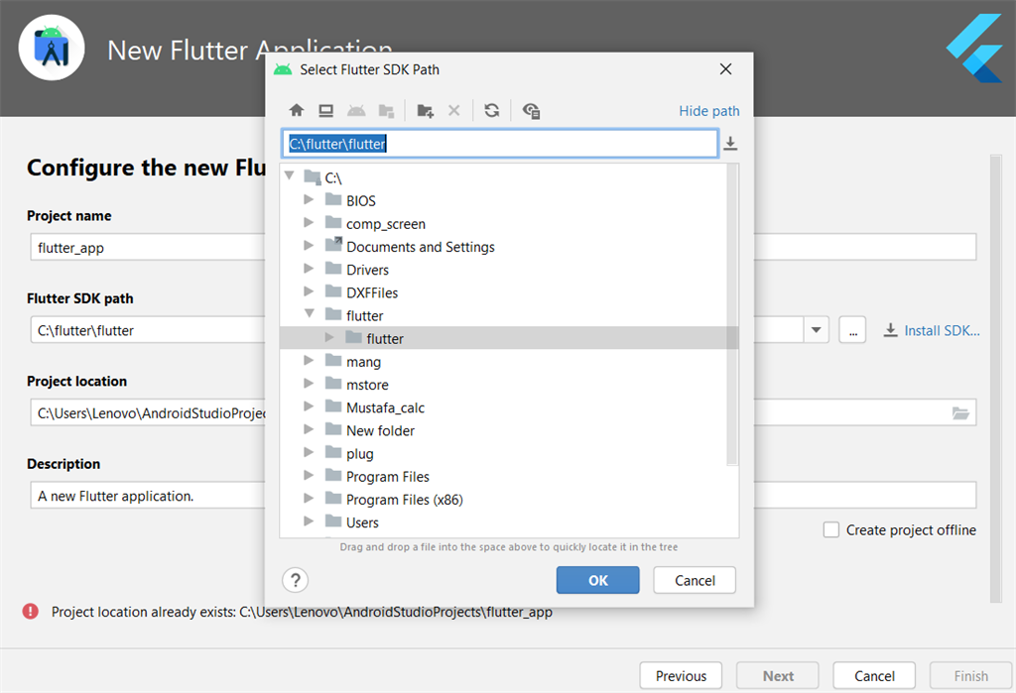Click the wizard panel vertical scrollbar
This screenshot has width=1016, height=693.
coord(996,379)
